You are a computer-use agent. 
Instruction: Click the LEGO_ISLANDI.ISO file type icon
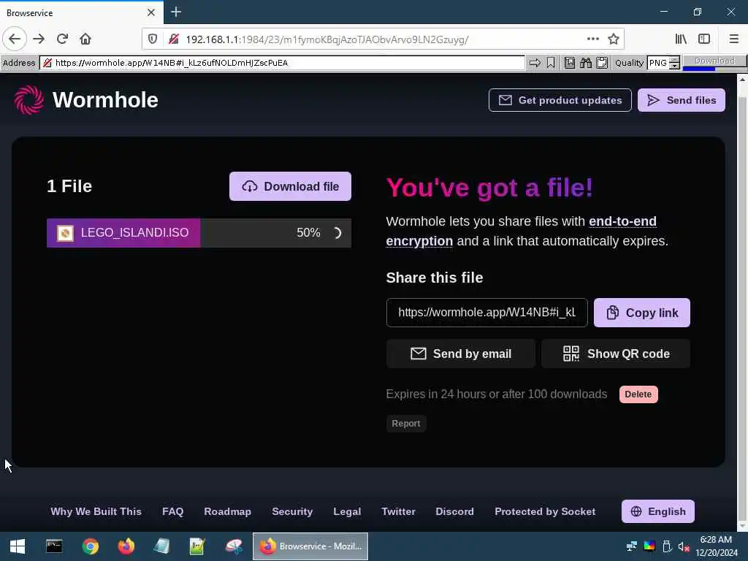point(65,233)
